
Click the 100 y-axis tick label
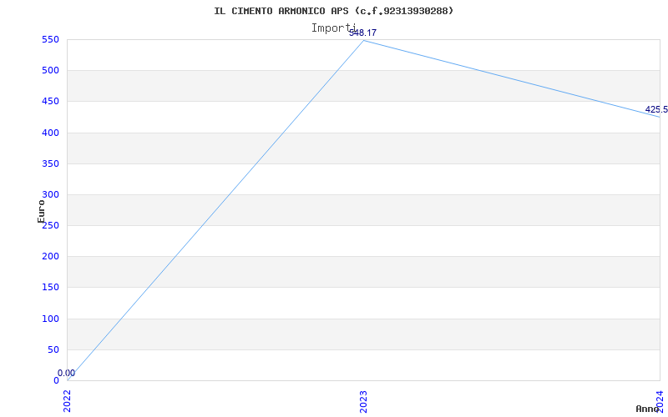[50, 319]
